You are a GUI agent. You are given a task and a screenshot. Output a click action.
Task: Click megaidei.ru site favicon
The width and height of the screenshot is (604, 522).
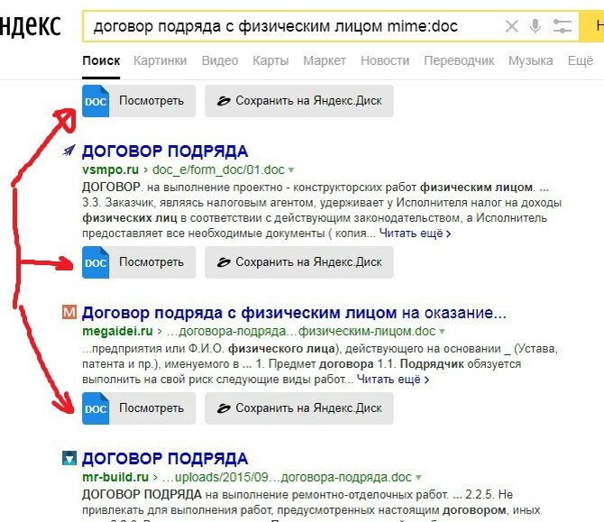click(x=69, y=312)
